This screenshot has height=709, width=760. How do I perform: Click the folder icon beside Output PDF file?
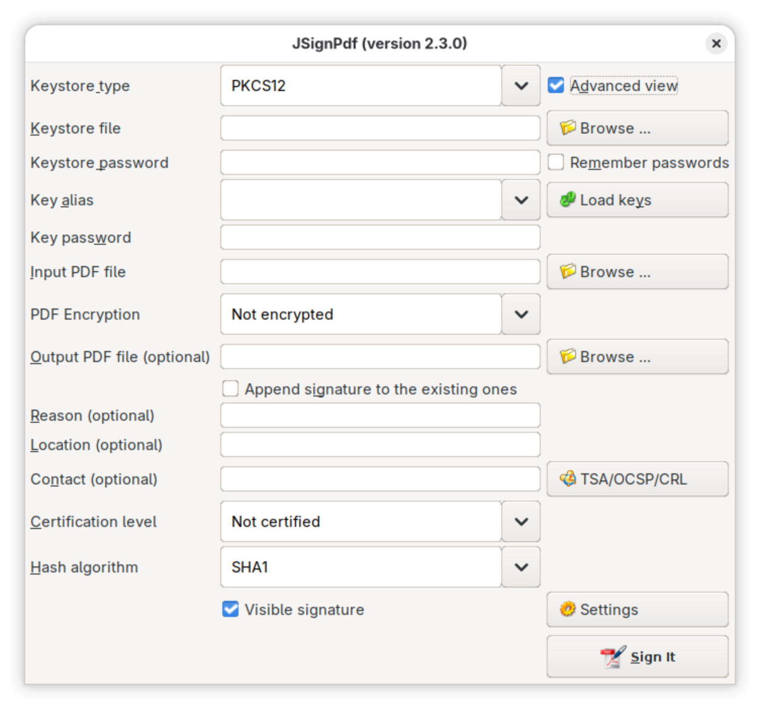[567, 357]
